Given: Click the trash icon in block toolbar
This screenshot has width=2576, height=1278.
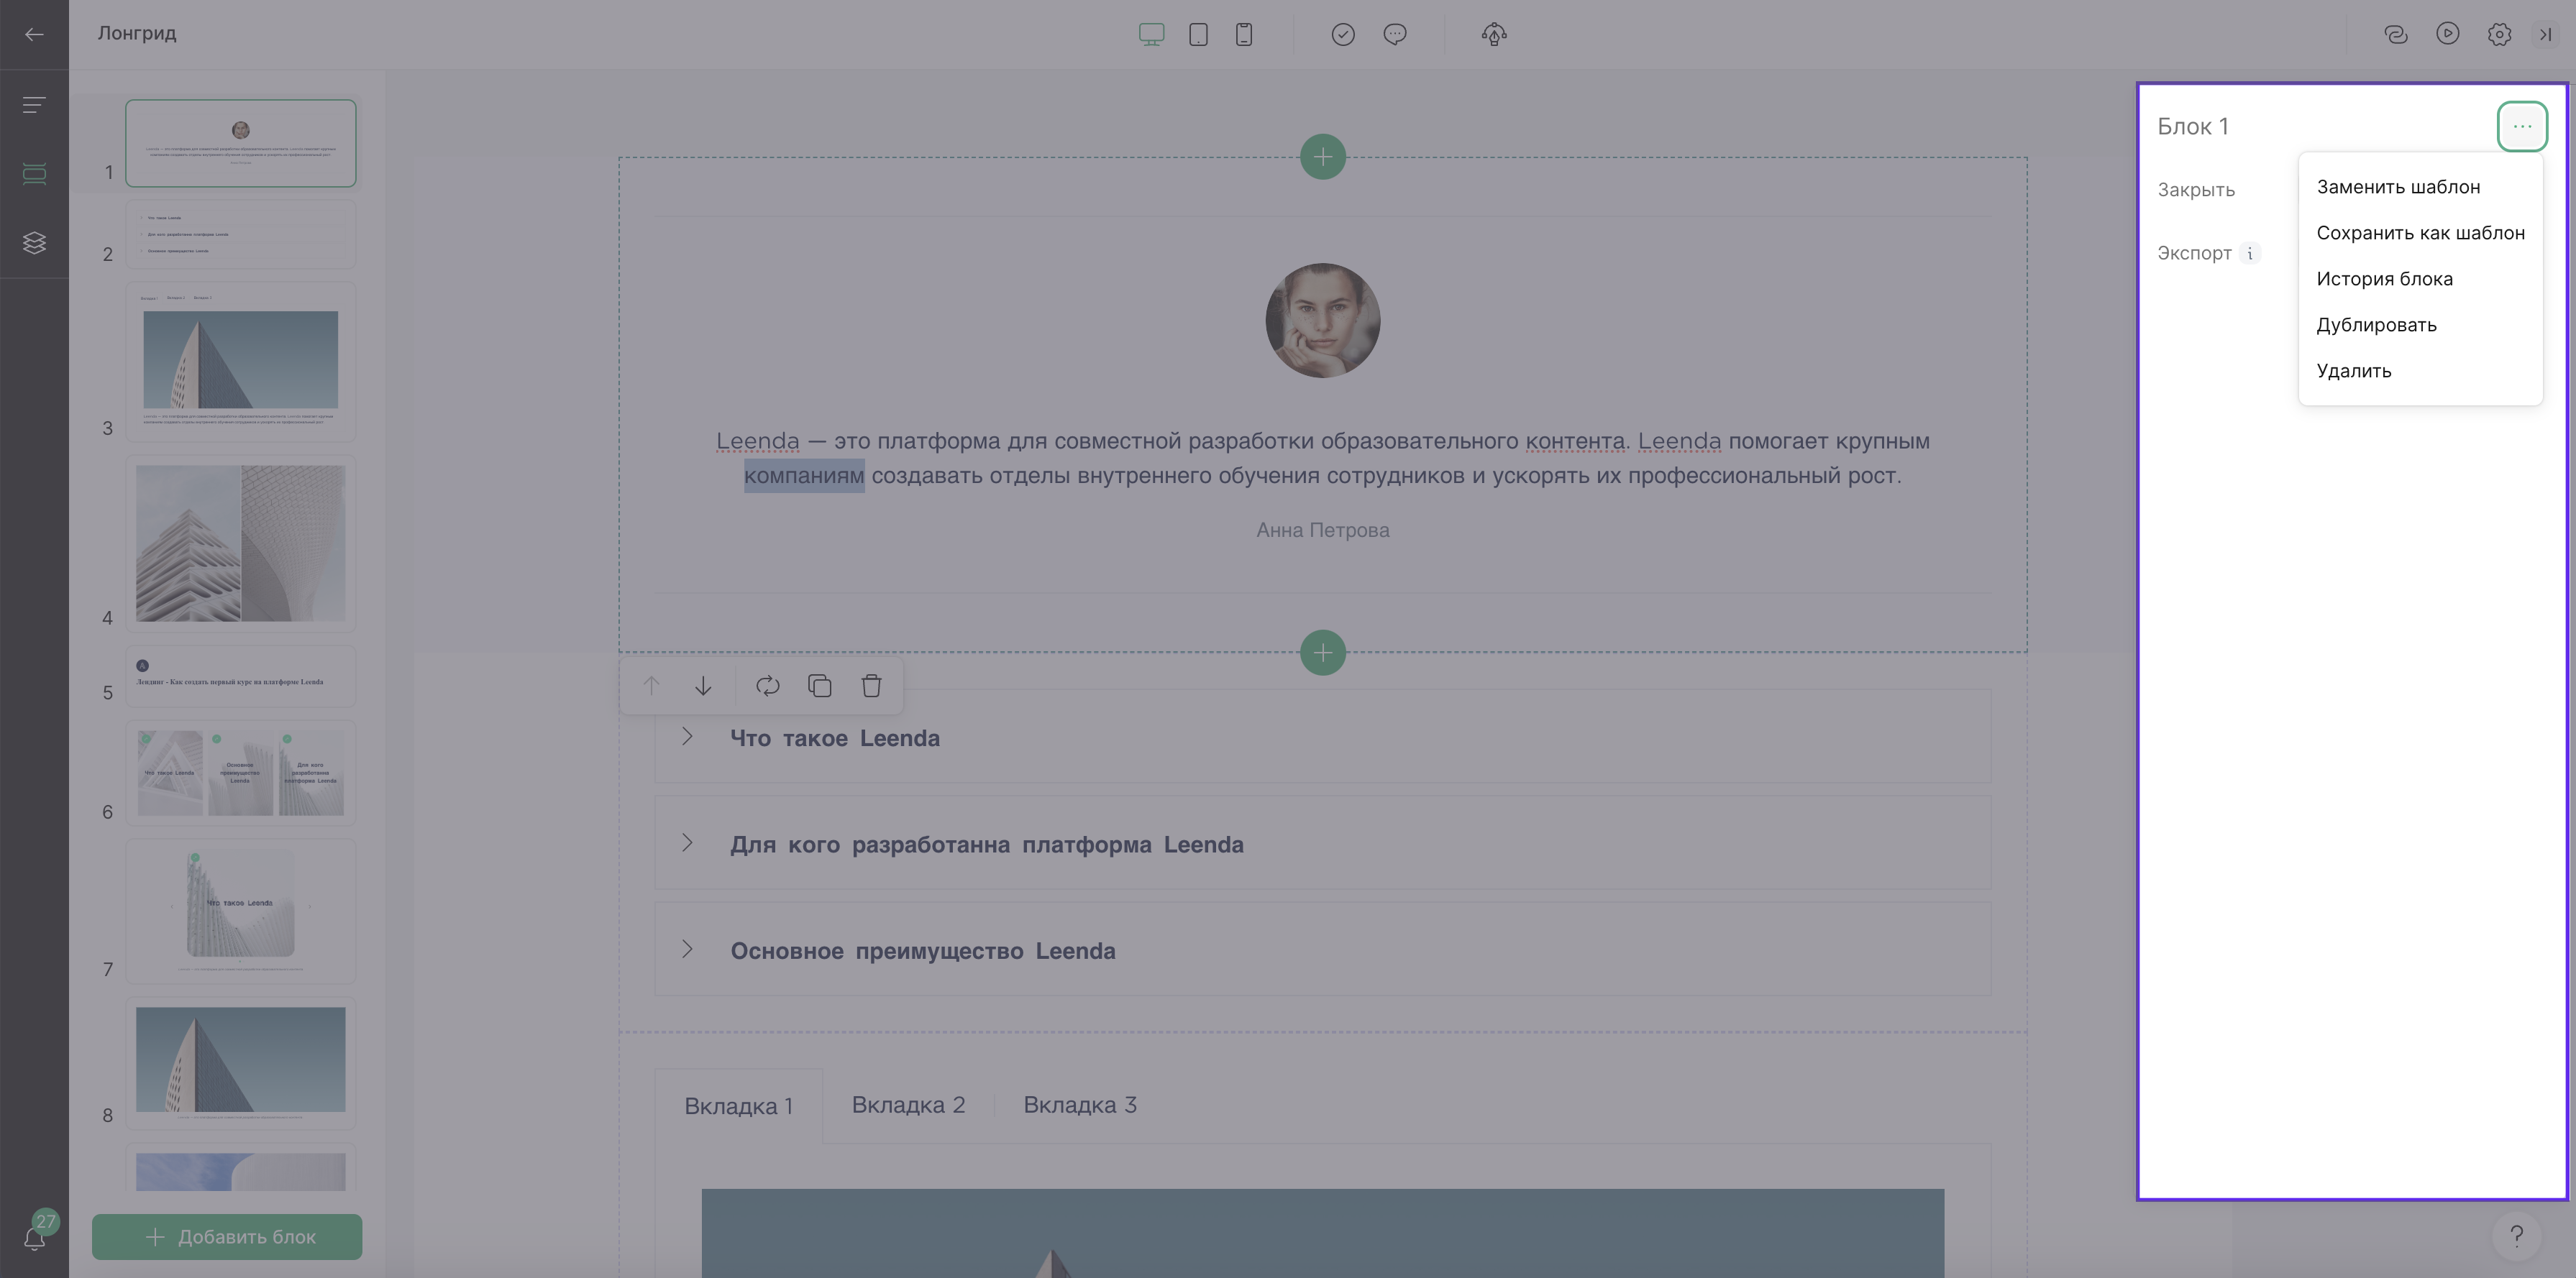Looking at the screenshot, I should click(x=871, y=686).
